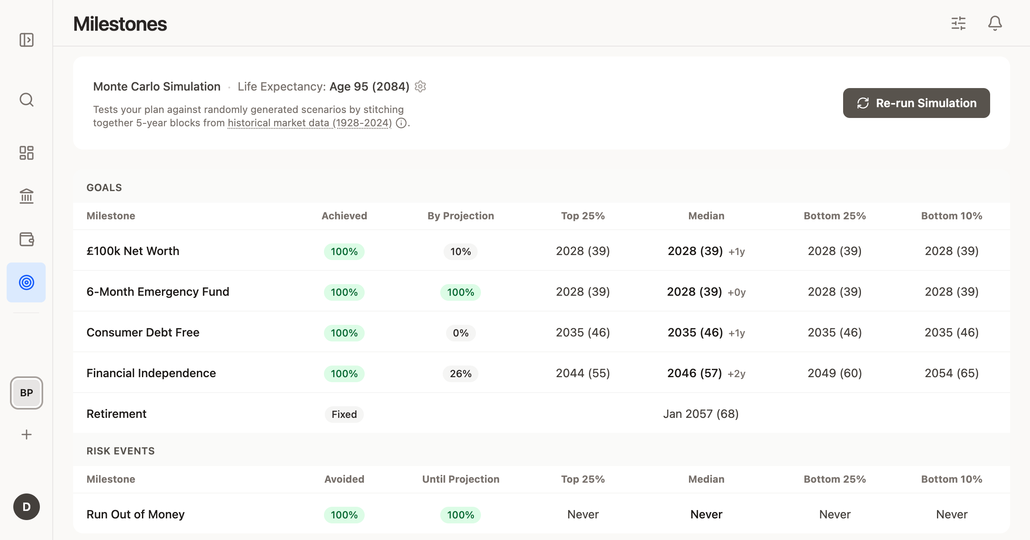Screen dimensions: 1030x540
Task: Open the D profile avatar menu
Action: tap(26, 507)
